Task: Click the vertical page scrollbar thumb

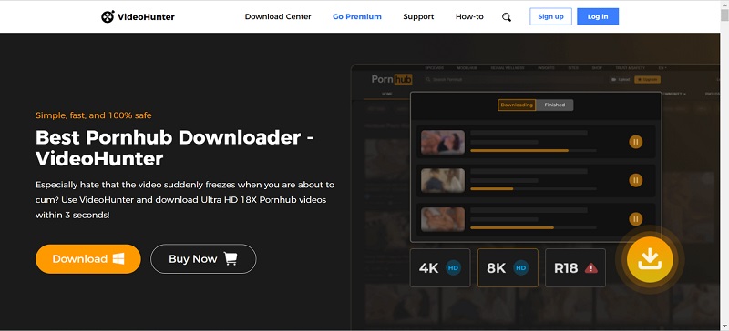Action: click(x=724, y=15)
